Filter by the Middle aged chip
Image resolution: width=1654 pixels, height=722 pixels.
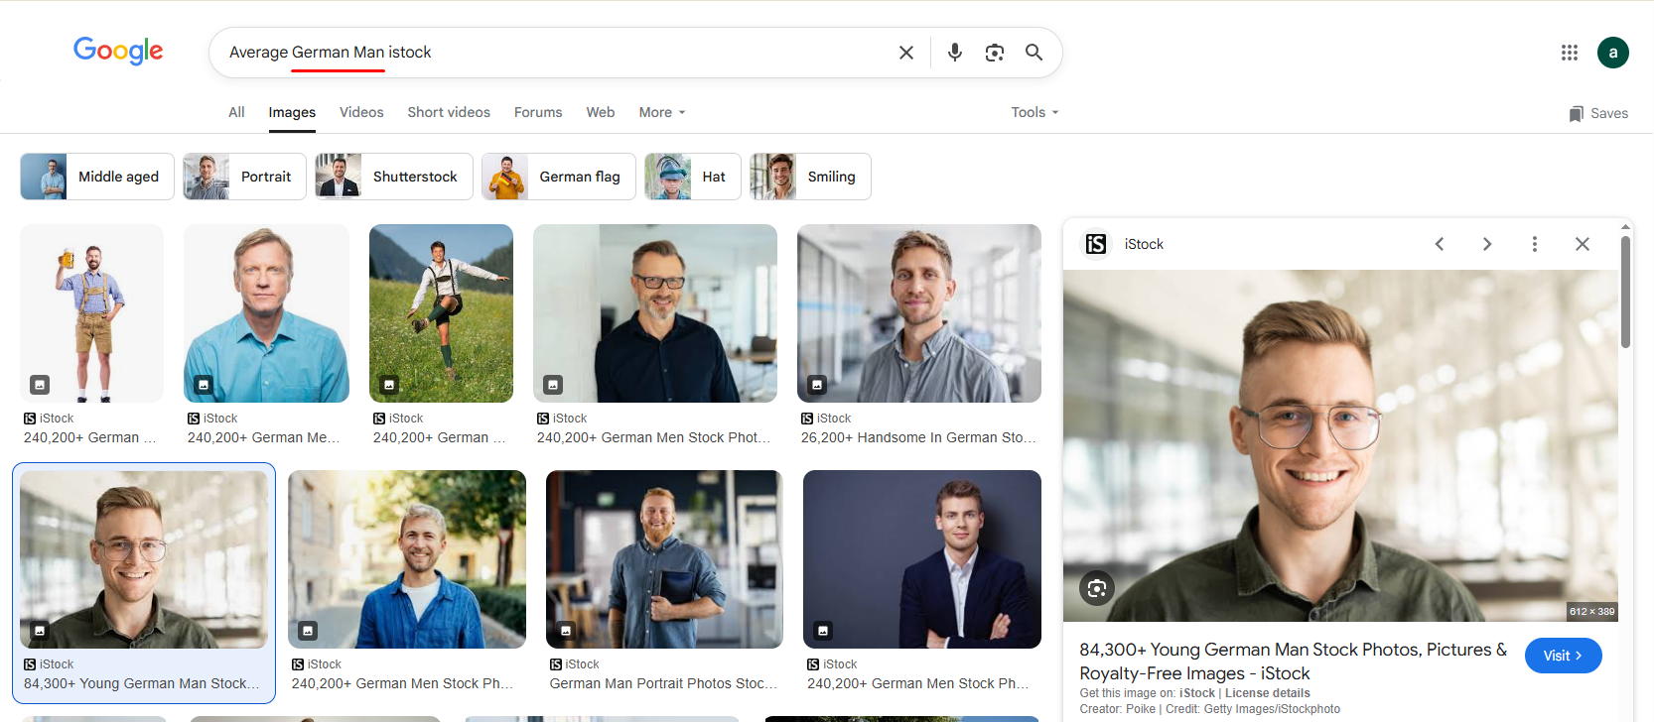(97, 177)
